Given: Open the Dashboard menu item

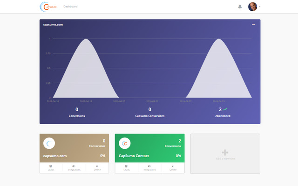Looking at the screenshot, I should [x=70, y=7].
